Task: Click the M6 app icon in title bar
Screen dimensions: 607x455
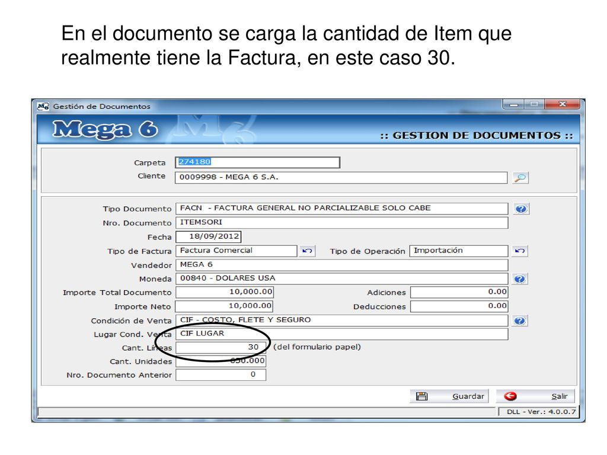Action: [43, 106]
